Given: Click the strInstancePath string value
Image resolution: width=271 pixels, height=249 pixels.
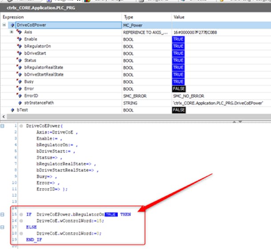Looking at the screenshot, I should point(218,103).
